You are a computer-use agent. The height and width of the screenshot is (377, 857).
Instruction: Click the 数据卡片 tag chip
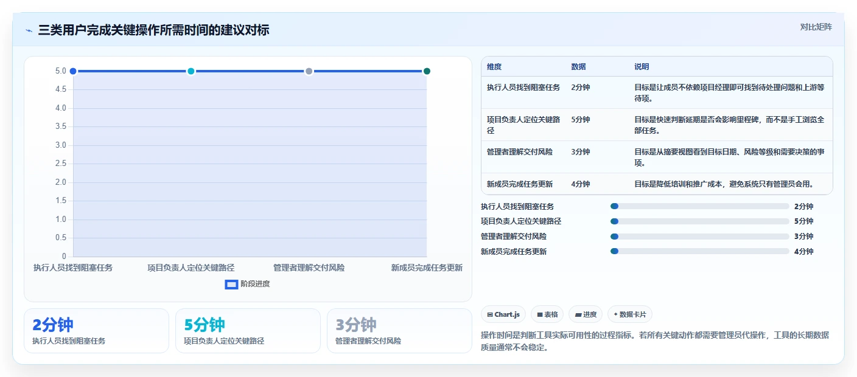629,314
